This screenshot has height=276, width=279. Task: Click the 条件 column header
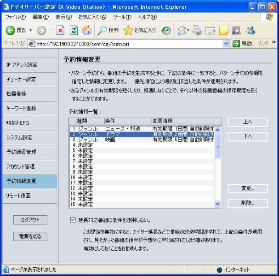point(128,121)
